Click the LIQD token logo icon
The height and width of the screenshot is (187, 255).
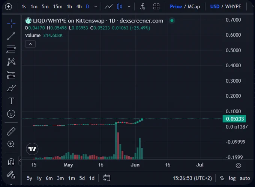pyautogui.click(x=28, y=21)
